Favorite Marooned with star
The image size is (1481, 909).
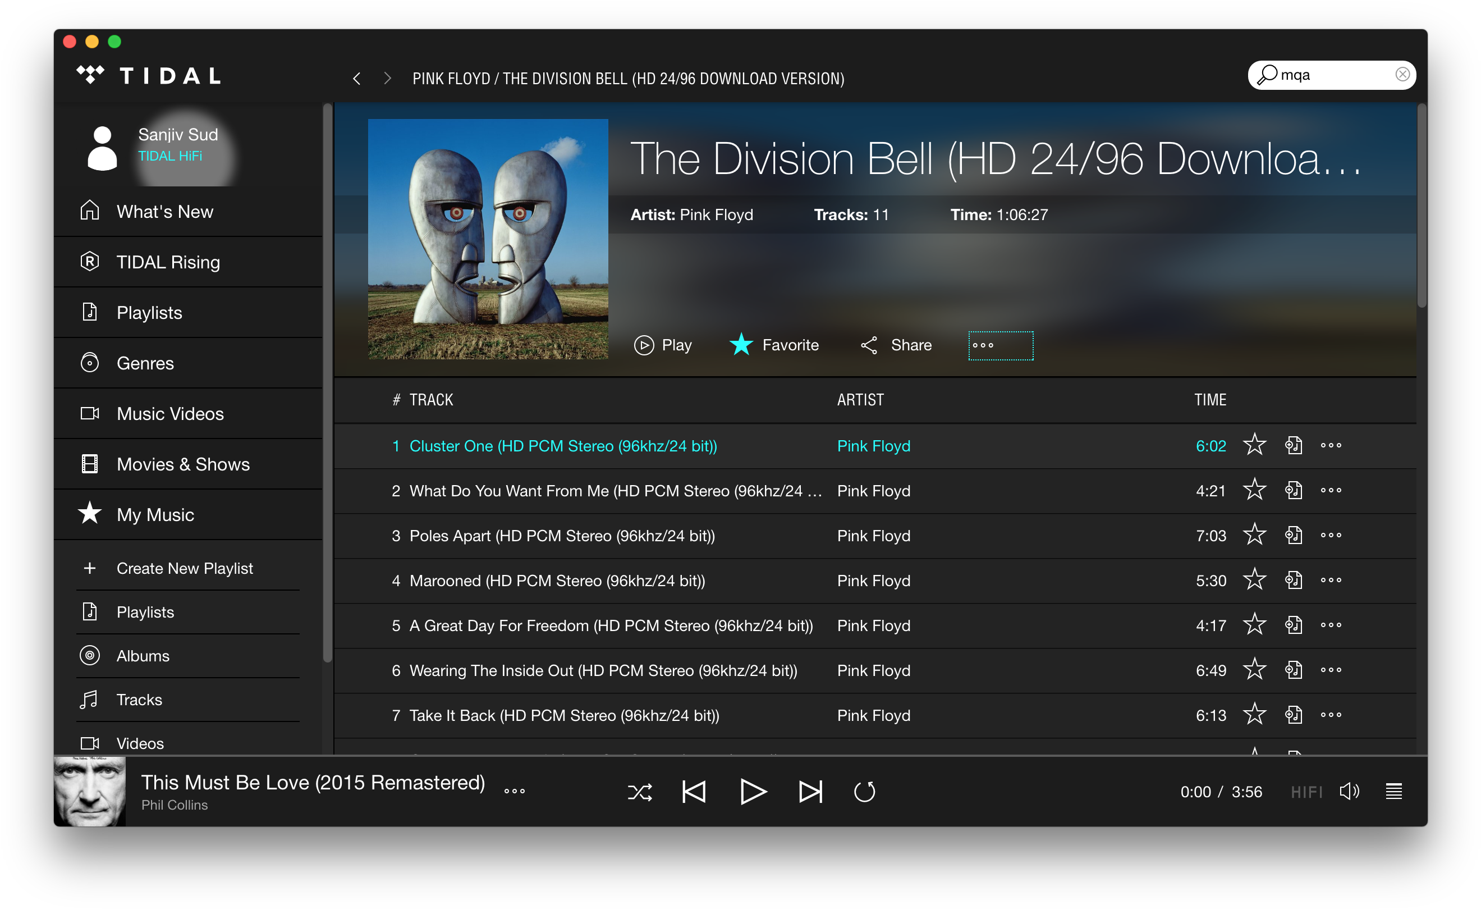pyautogui.click(x=1254, y=580)
